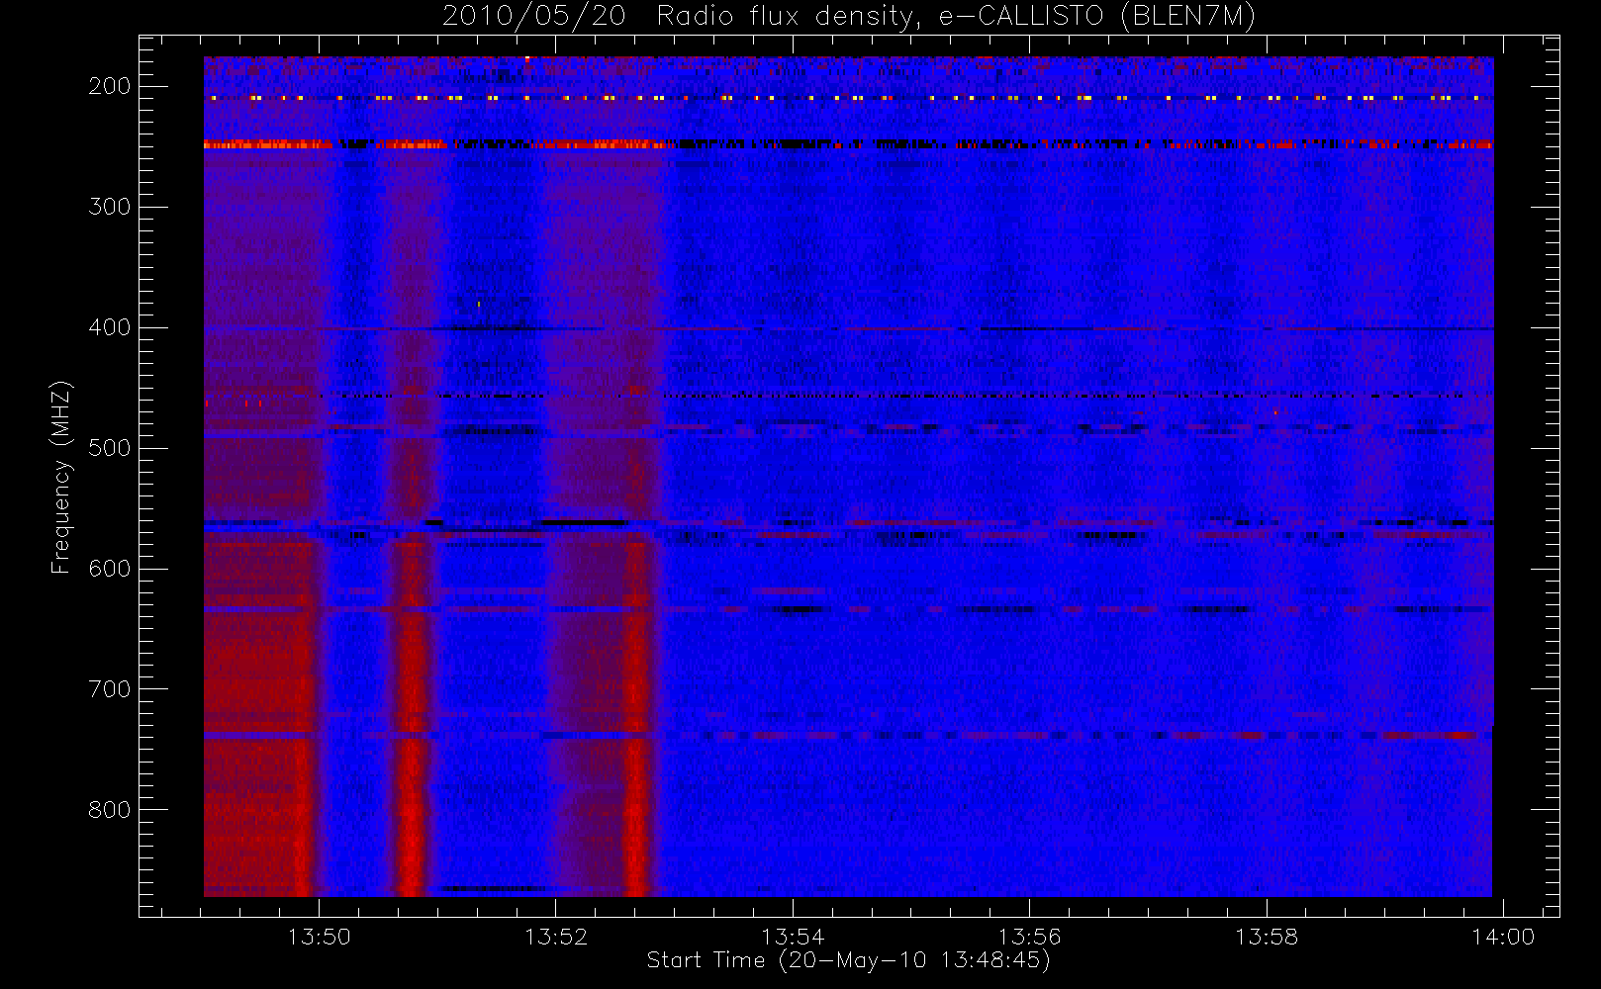Image resolution: width=1601 pixels, height=989 pixels.
Task: Click the 400 frequency tick label
Action: [110, 327]
